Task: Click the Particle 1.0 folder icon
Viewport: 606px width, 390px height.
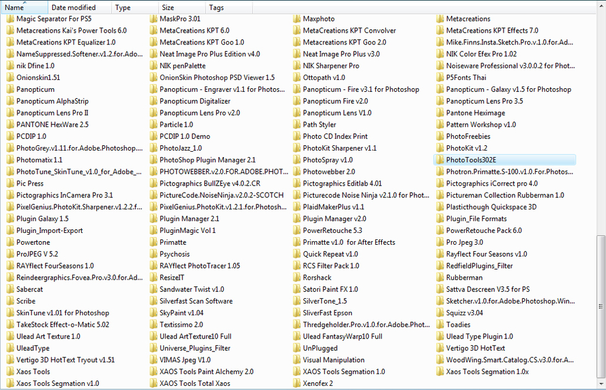Action: coord(153,124)
